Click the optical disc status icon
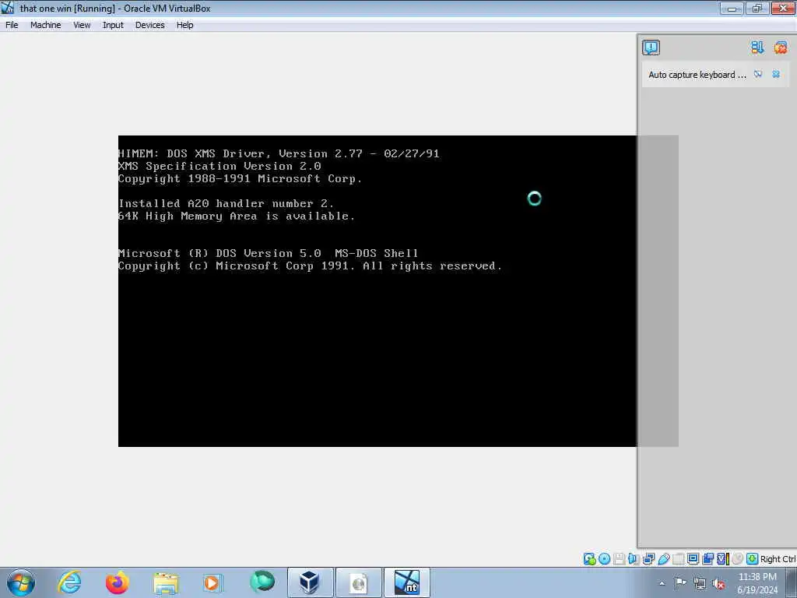 tap(604, 559)
